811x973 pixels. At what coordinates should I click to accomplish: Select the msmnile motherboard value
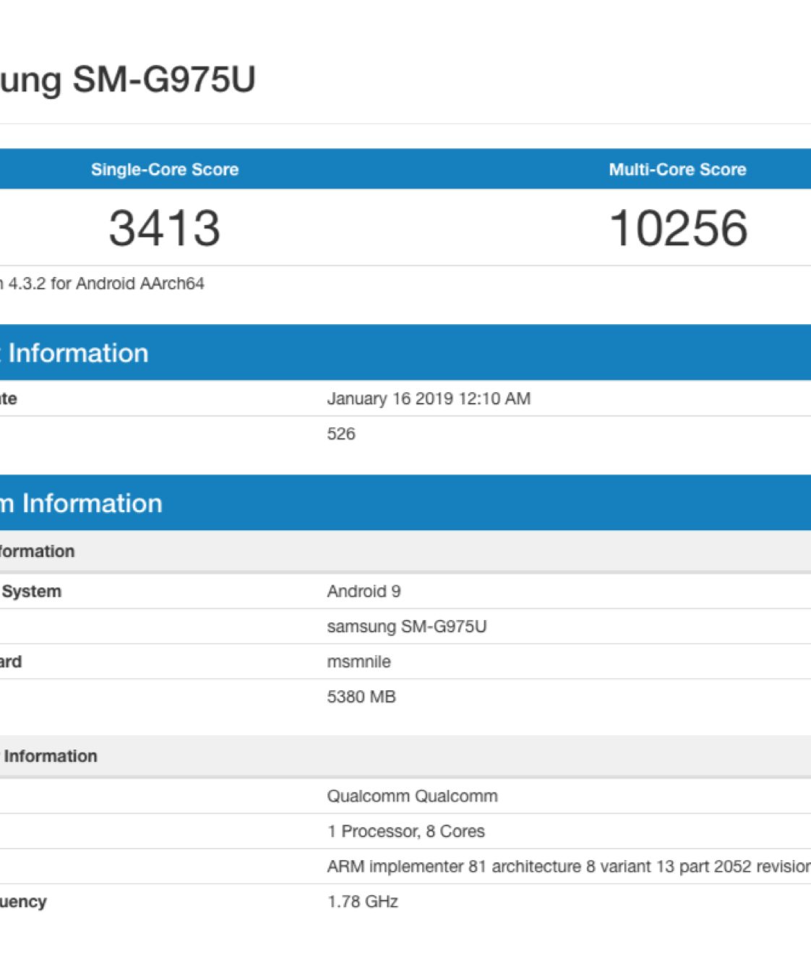click(x=359, y=661)
